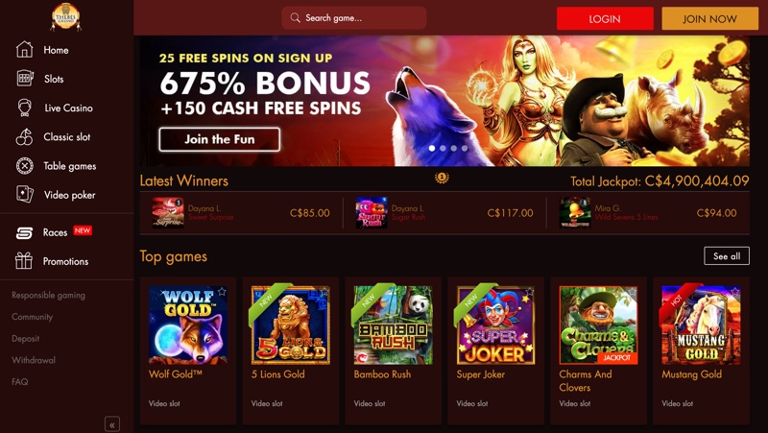Collapse the sidebar with double chevron
The height and width of the screenshot is (433, 768).
click(112, 424)
